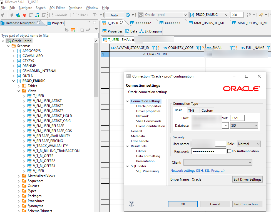The height and width of the screenshot is (212, 271).
Task: Open the Client dropdown in dialog
Action: tap(218, 163)
